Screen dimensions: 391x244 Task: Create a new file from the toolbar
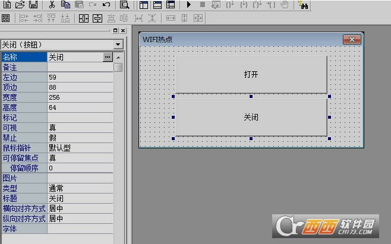7,4
